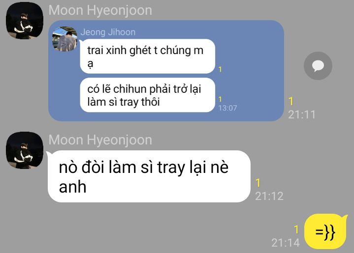
Task: Tap the second Moon Hyeonjoon sender name
Action: (x=100, y=140)
